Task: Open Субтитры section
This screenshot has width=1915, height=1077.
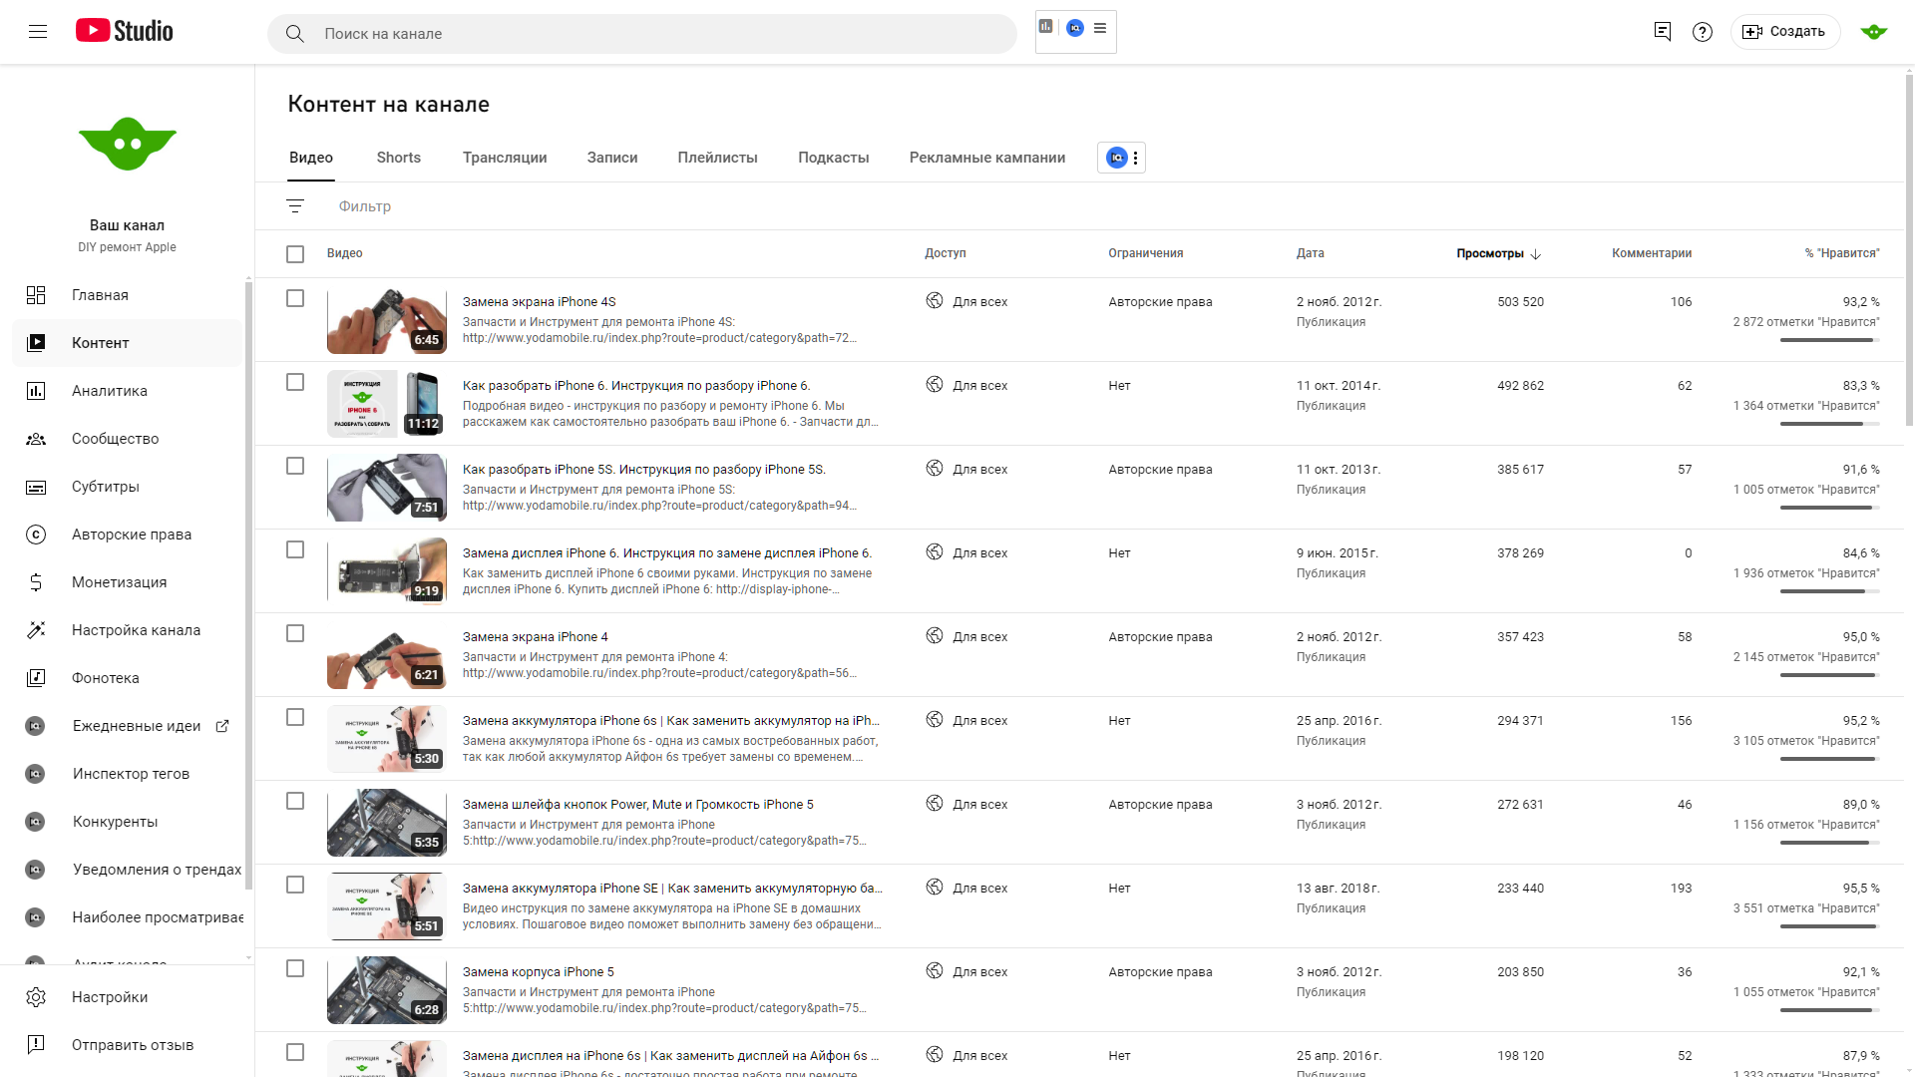Action: pyautogui.click(x=128, y=487)
